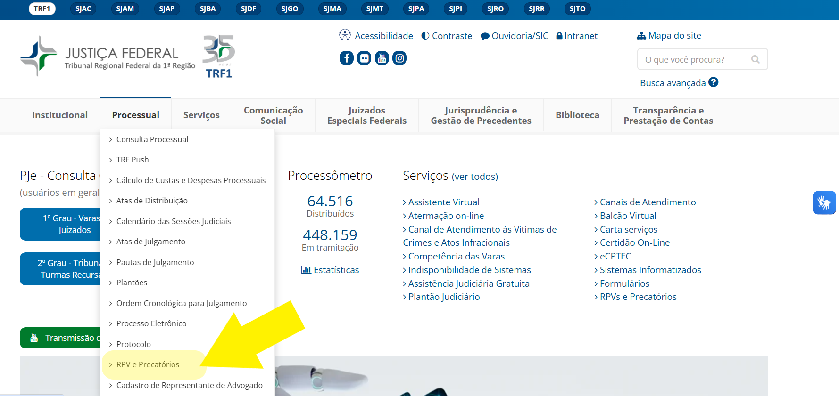
Task: Open the Facebook social icon
Action: click(346, 58)
